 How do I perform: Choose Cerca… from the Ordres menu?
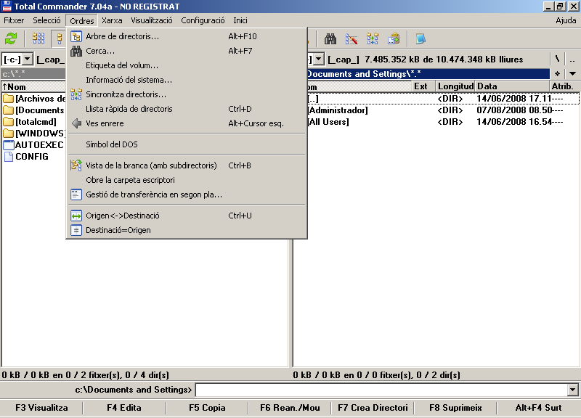click(187, 51)
